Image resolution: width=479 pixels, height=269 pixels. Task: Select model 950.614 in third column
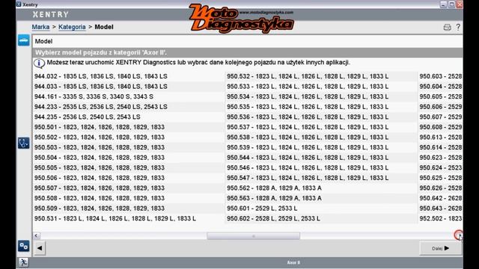440,147
